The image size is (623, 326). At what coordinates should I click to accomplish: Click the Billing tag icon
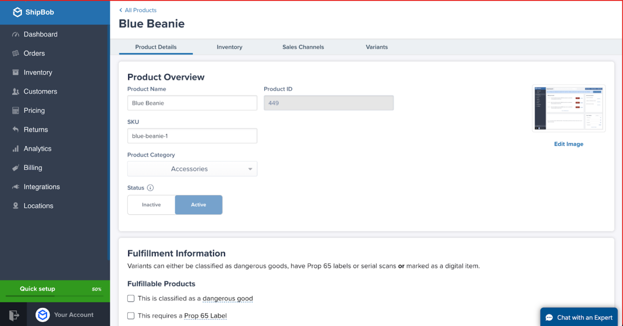[16, 168]
